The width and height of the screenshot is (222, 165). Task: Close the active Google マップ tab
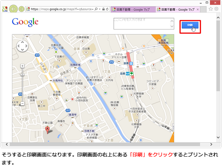click(198, 10)
